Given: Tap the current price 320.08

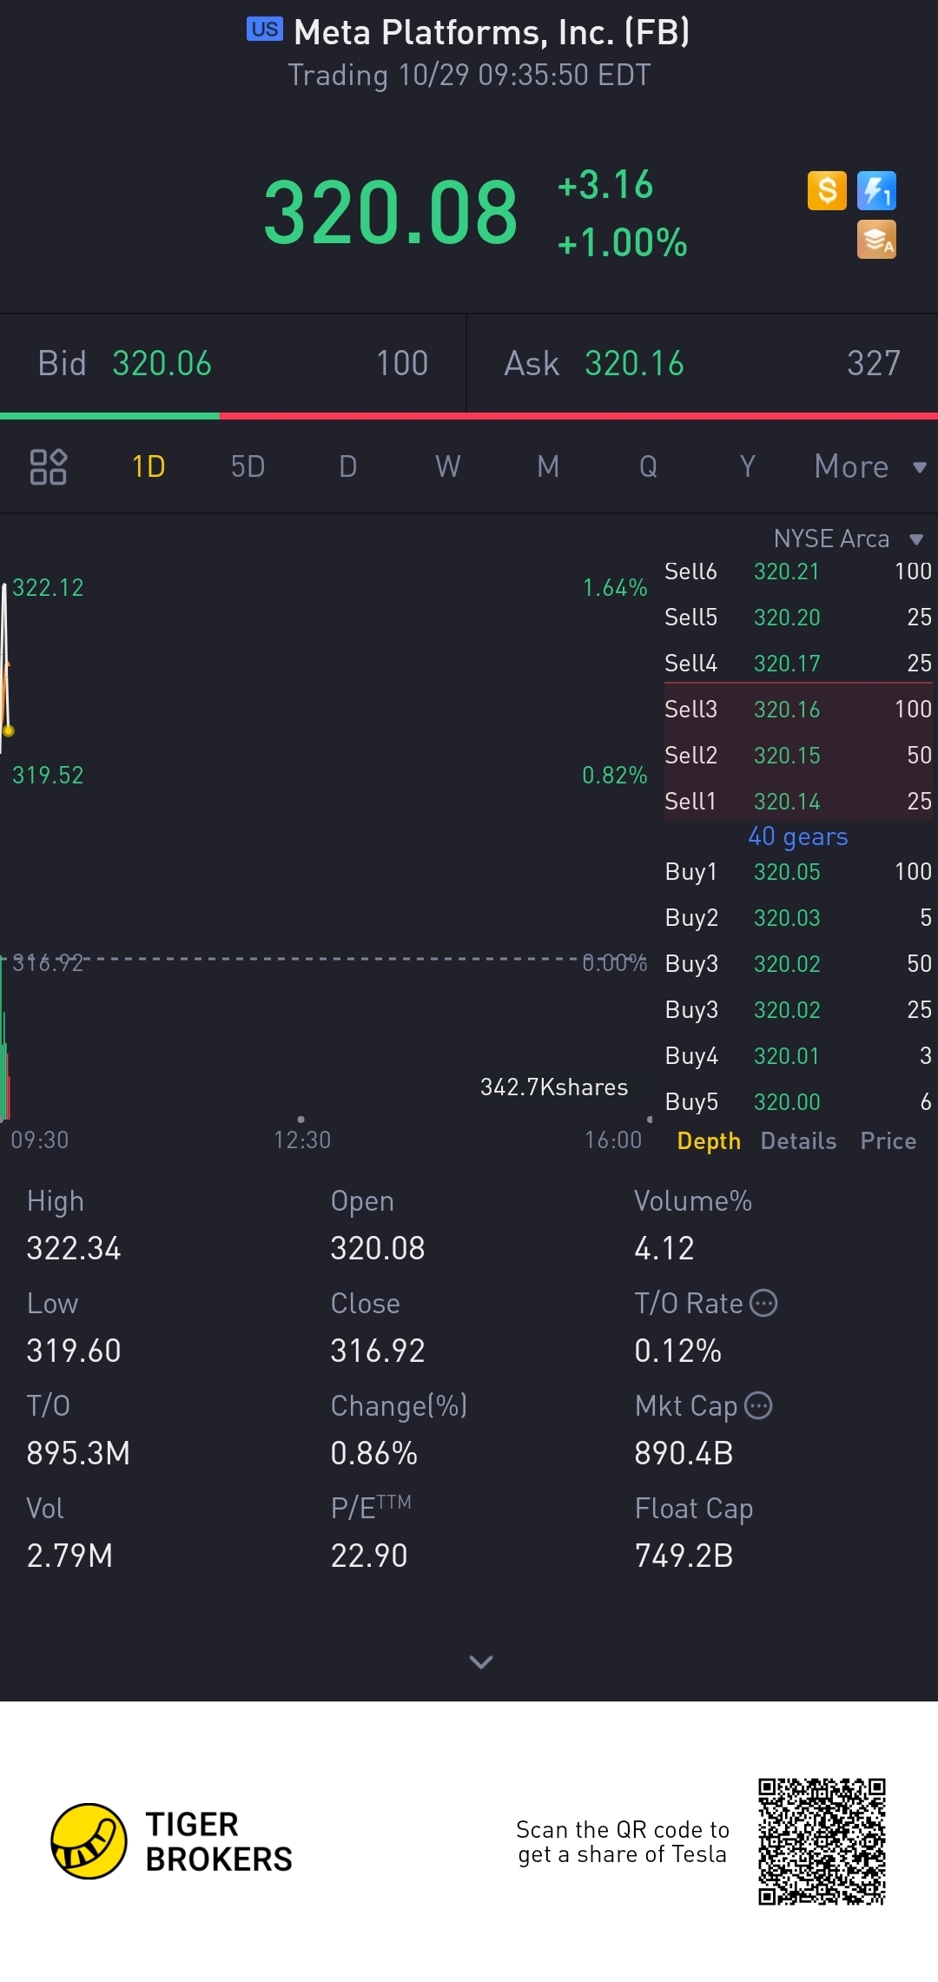Looking at the screenshot, I should tap(391, 212).
